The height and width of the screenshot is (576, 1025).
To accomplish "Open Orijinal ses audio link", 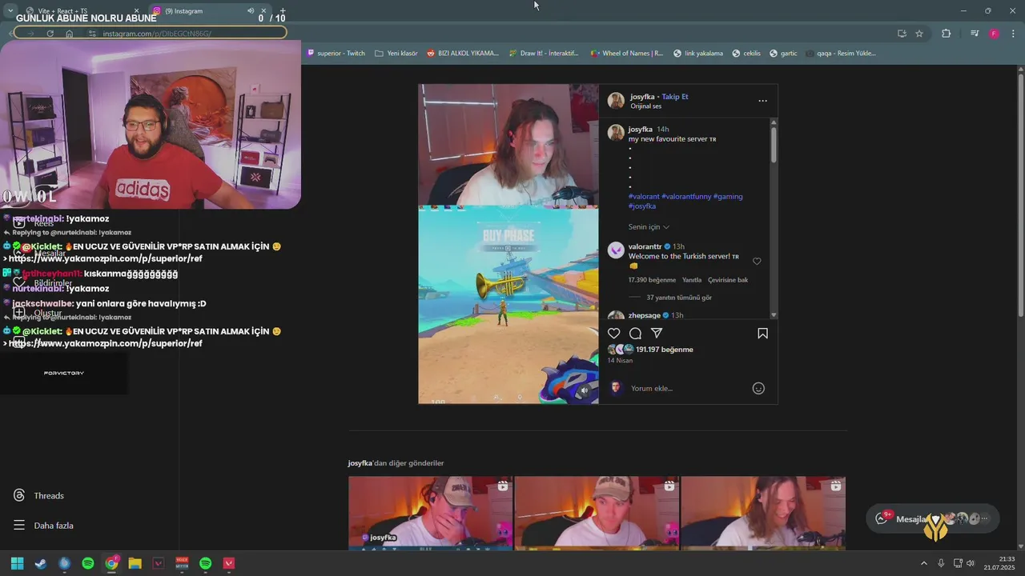I will click(645, 106).
